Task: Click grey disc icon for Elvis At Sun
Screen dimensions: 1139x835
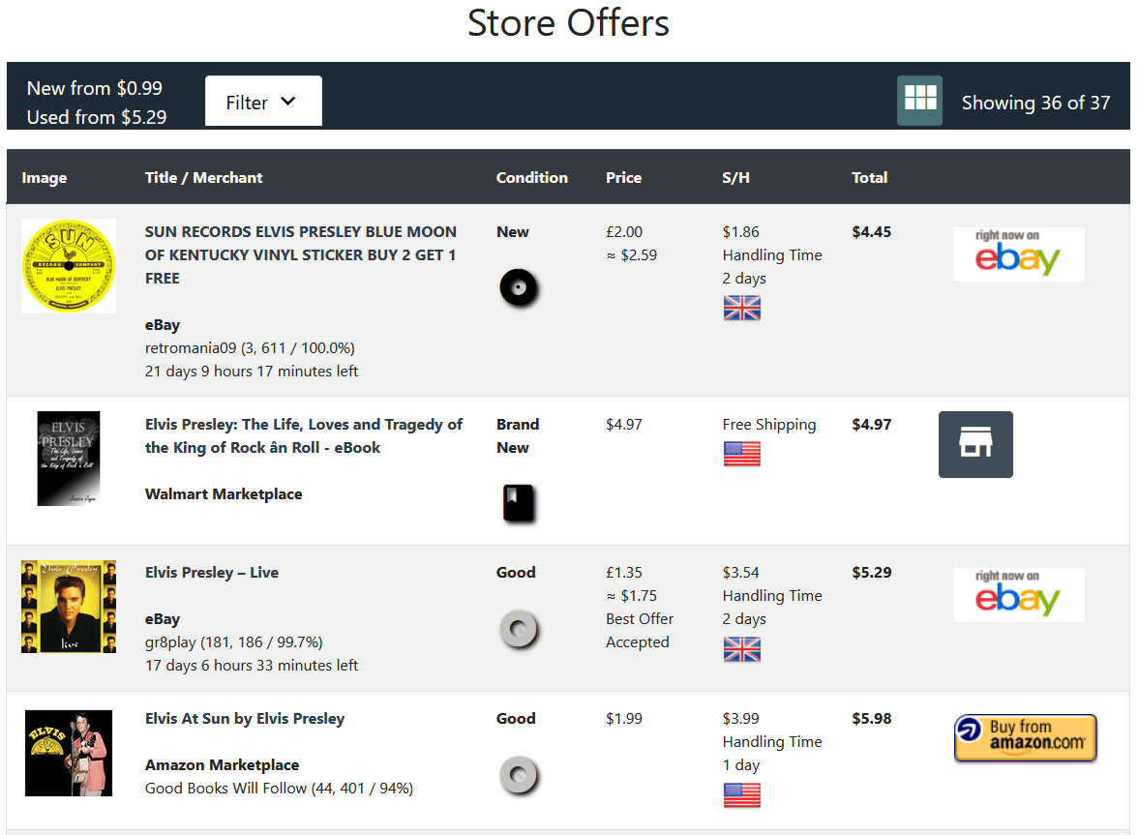Action: 518,775
